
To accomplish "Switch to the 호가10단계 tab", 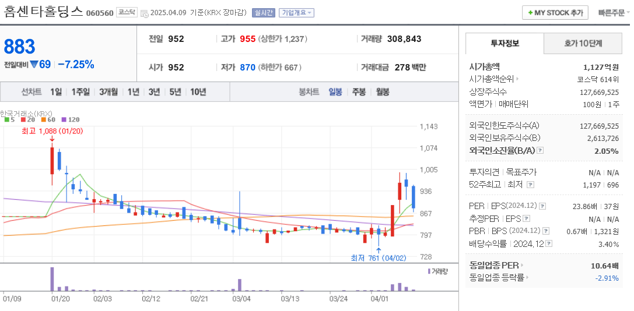I will click(583, 43).
